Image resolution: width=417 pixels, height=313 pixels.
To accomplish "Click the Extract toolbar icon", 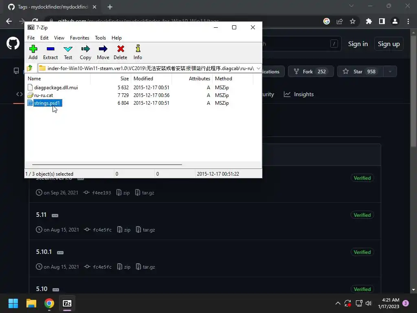I will (x=50, y=52).
